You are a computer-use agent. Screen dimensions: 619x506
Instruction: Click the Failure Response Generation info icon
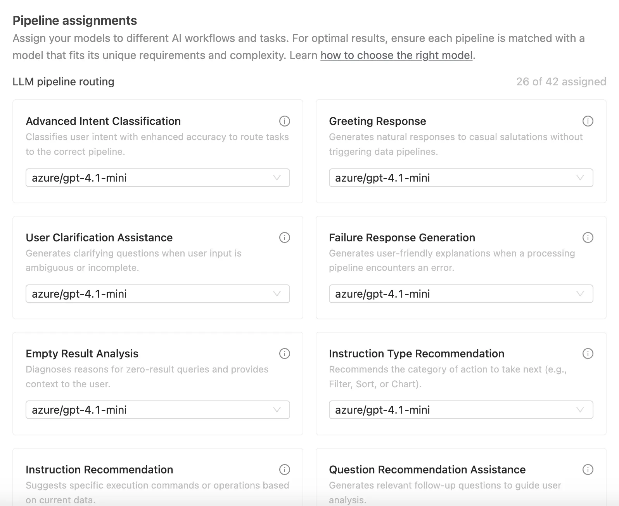(x=588, y=237)
